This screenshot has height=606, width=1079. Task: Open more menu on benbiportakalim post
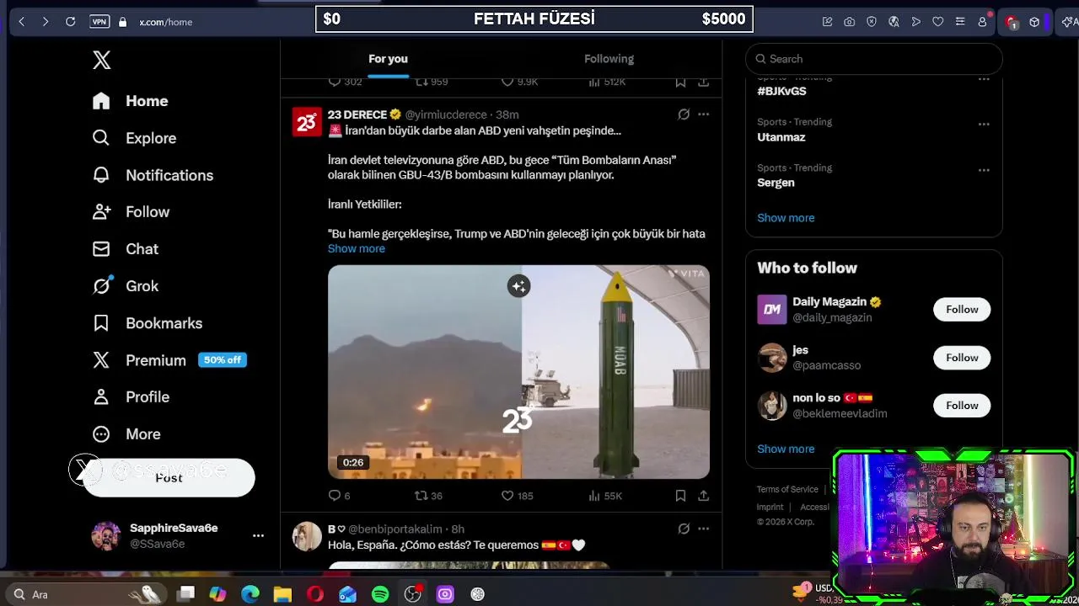703,529
